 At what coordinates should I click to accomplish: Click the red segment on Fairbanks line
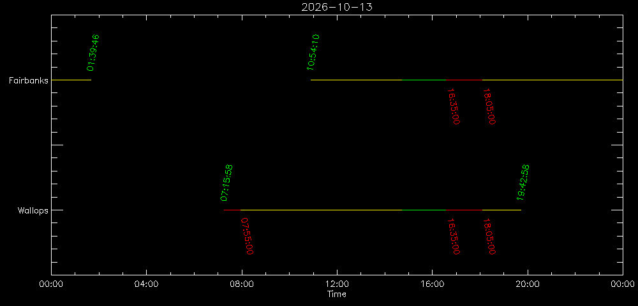(x=464, y=80)
